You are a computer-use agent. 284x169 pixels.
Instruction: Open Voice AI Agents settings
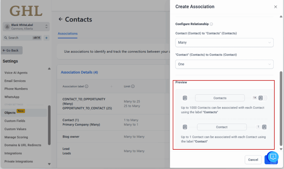[16, 73]
